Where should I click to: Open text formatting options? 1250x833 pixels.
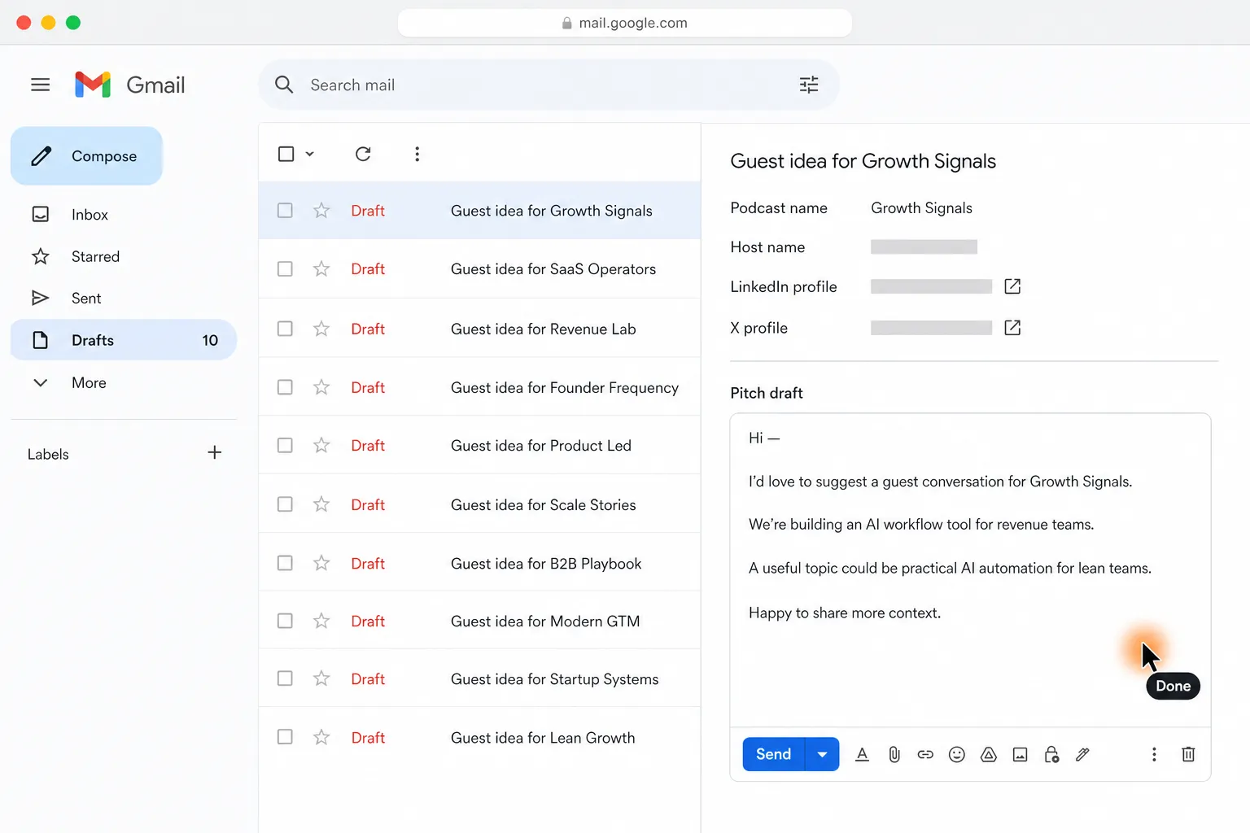[863, 755]
